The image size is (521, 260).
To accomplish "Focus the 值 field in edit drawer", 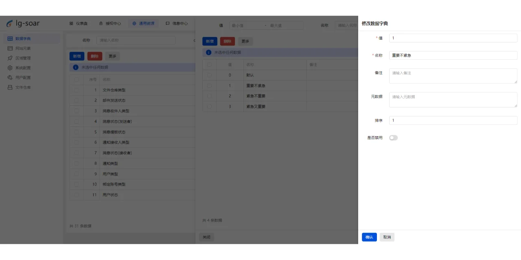I will click(453, 38).
